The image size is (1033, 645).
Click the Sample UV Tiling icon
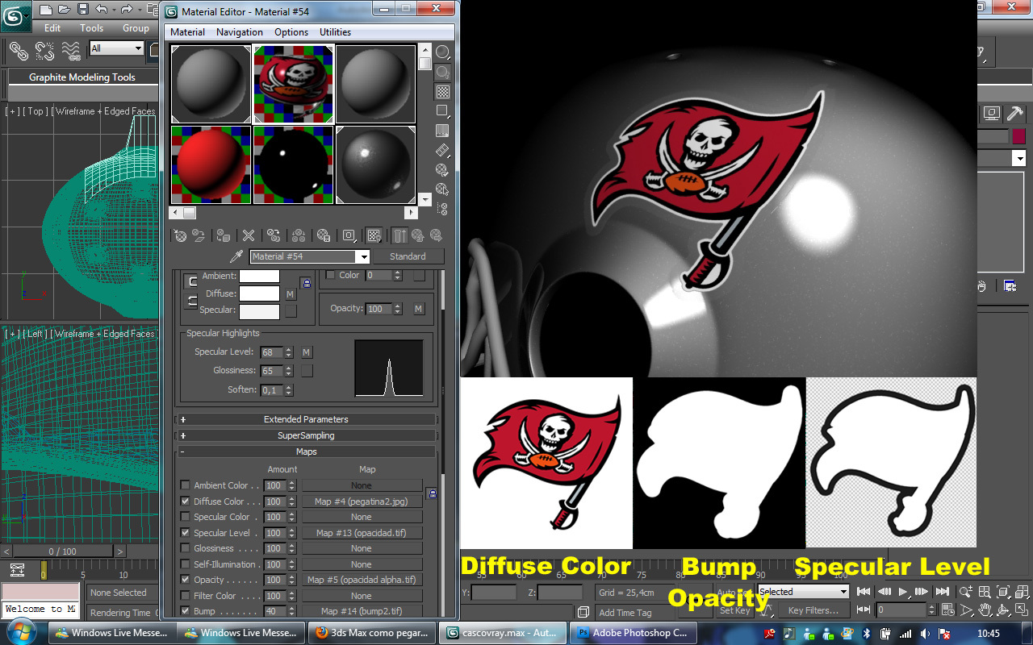pyautogui.click(x=442, y=110)
